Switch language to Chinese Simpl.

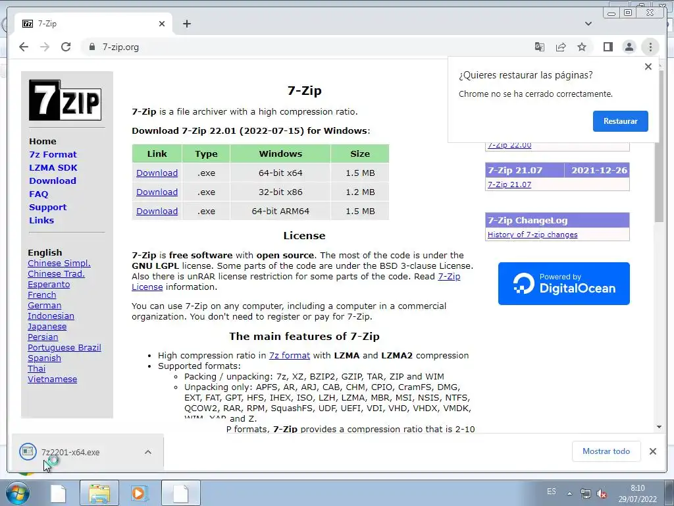point(59,264)
